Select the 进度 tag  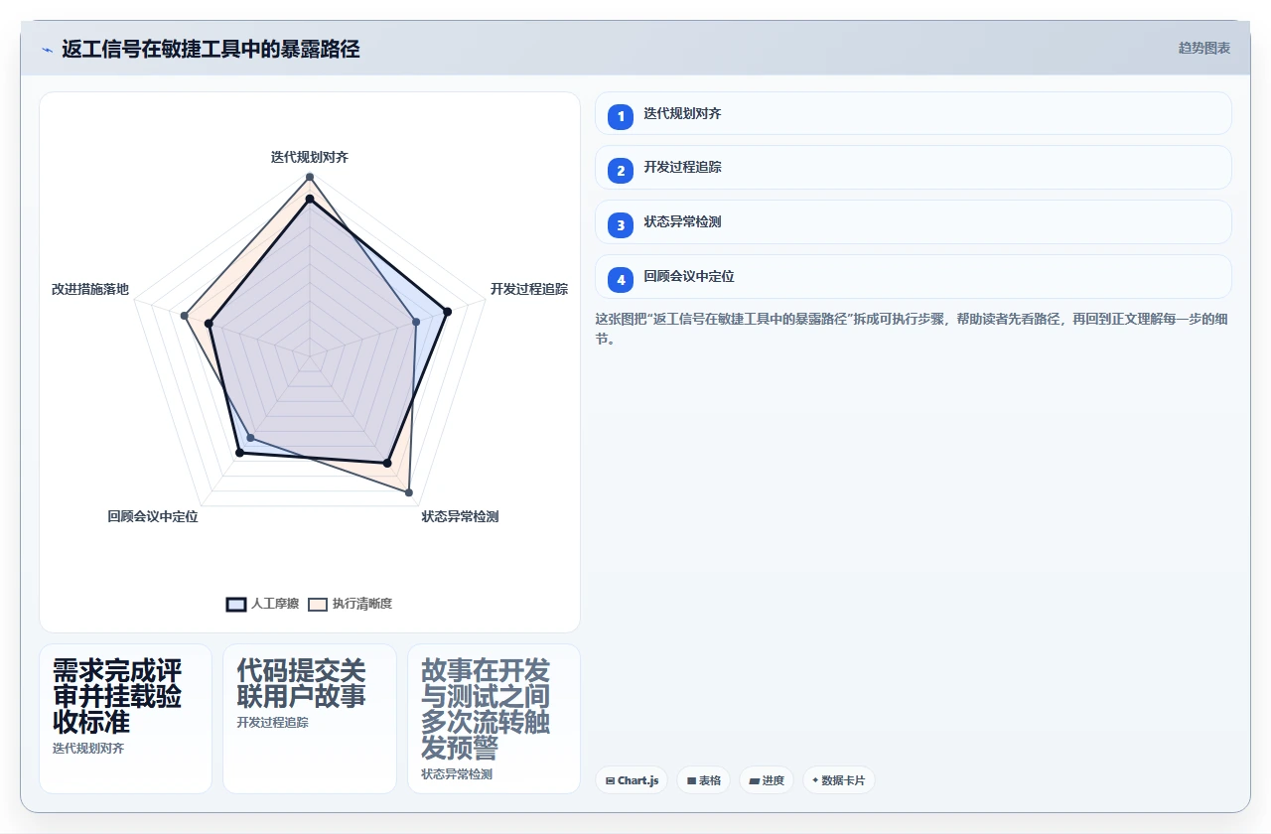click(x=767, y=780)
